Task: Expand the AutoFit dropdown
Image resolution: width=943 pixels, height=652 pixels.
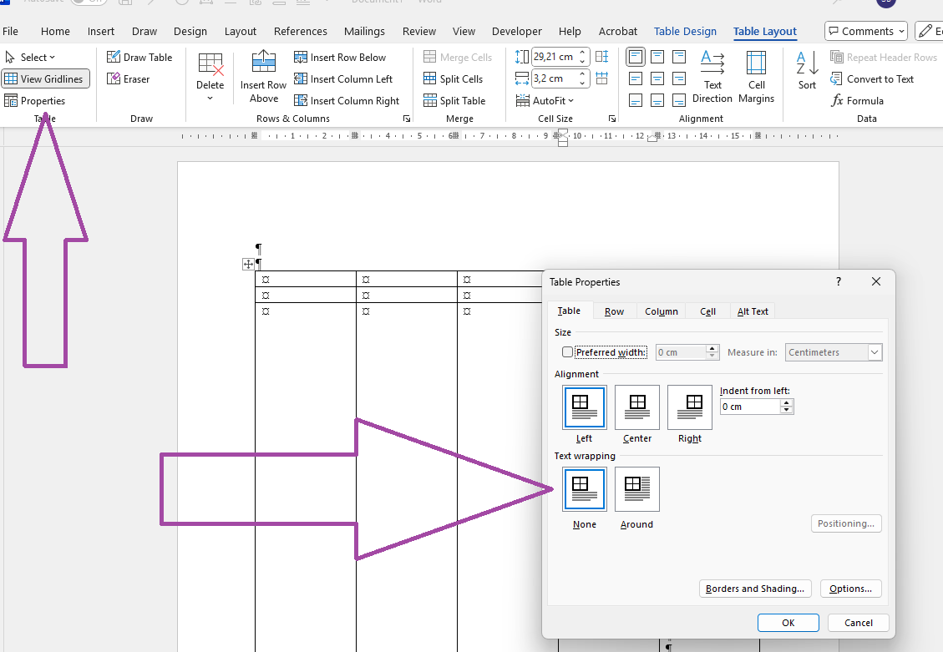Action: point(545,100)
